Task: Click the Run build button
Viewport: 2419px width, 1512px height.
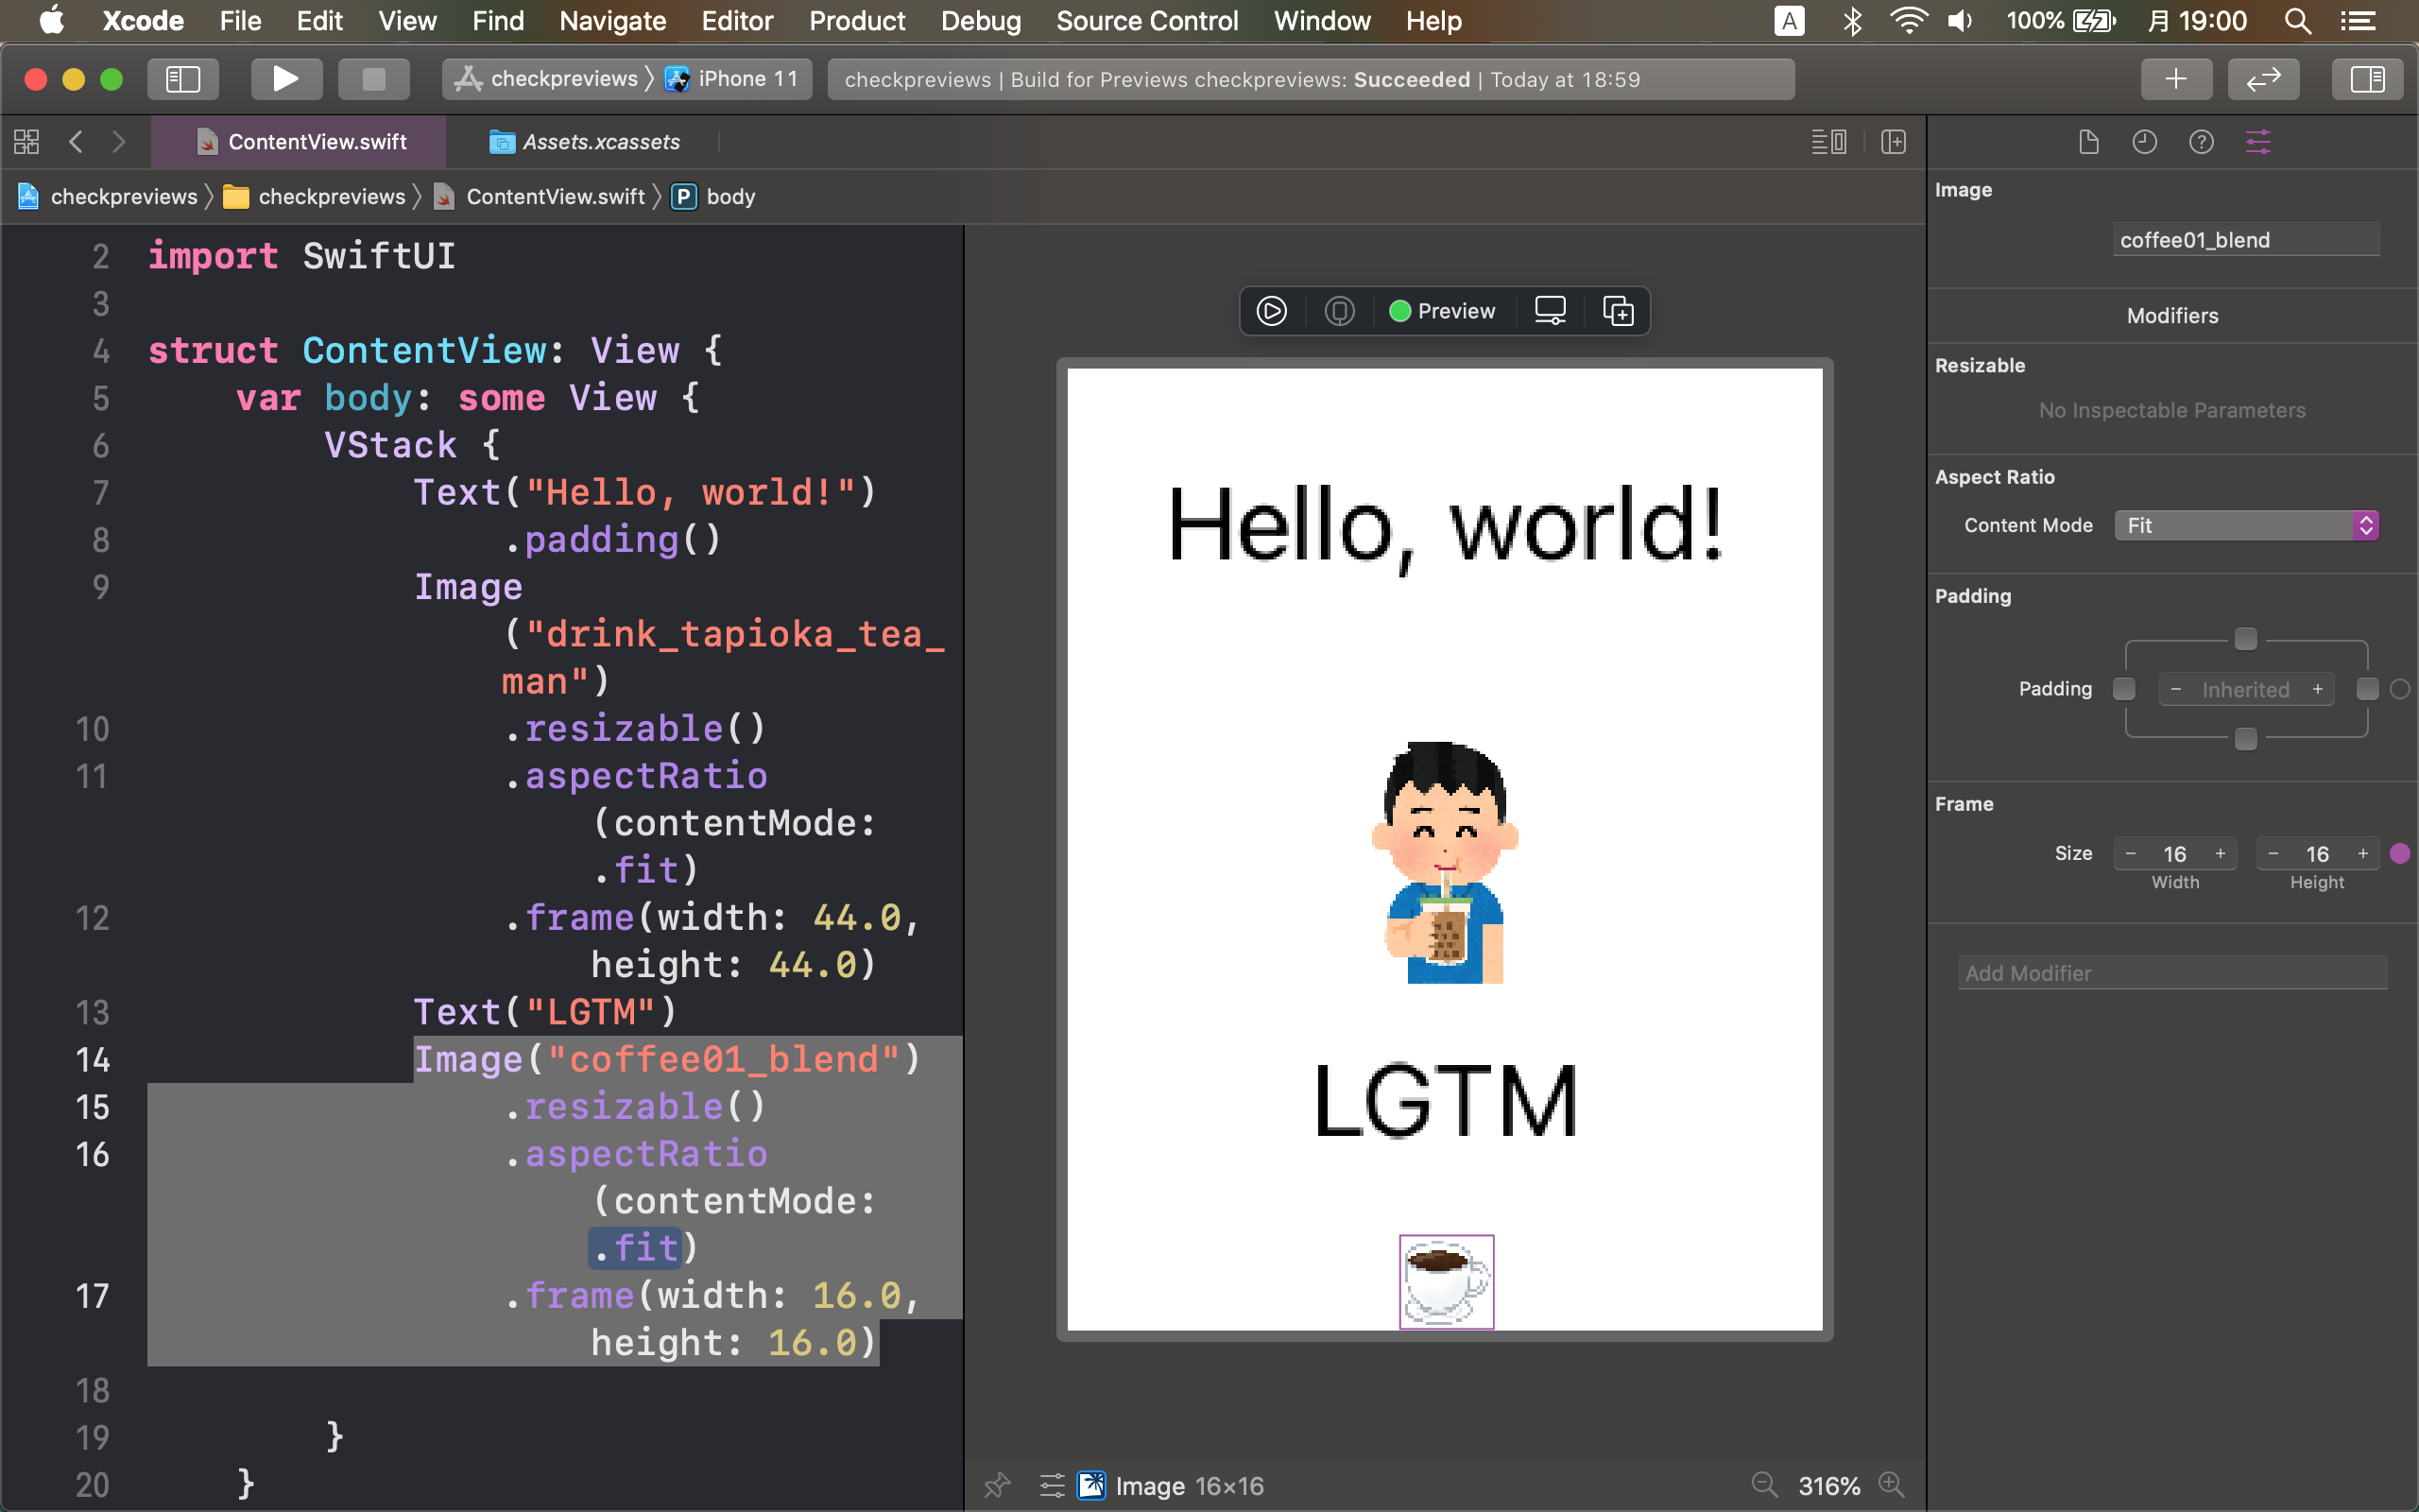Action: (286, 79)
